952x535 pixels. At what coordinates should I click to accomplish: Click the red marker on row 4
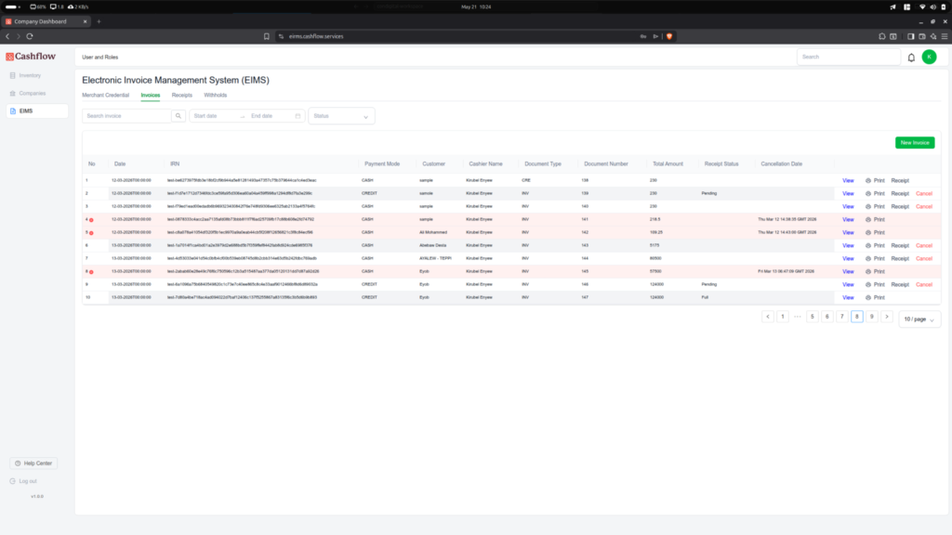pos(92,220)
